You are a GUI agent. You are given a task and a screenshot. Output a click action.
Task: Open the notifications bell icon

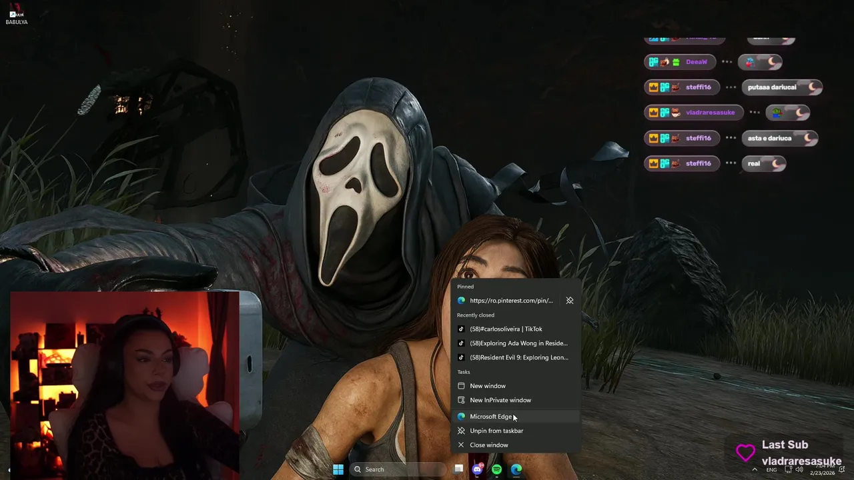(x=842, y=469)
